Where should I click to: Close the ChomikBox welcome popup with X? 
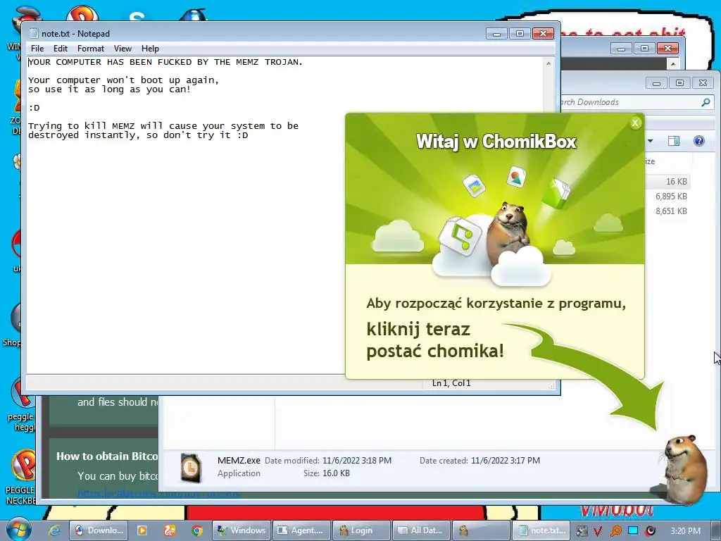[636, 123]
